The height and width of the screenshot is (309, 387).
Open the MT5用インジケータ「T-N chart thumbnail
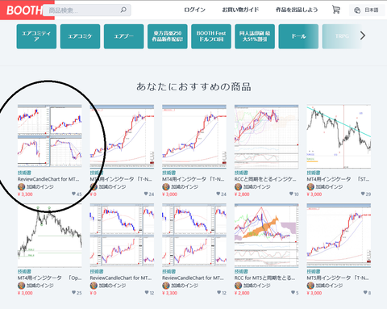point(339,236)
